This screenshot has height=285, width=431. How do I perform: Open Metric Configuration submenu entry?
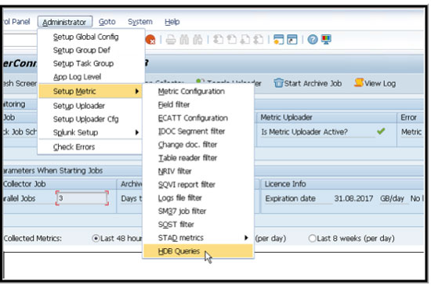pyautogui.click(x=198, y=91)
